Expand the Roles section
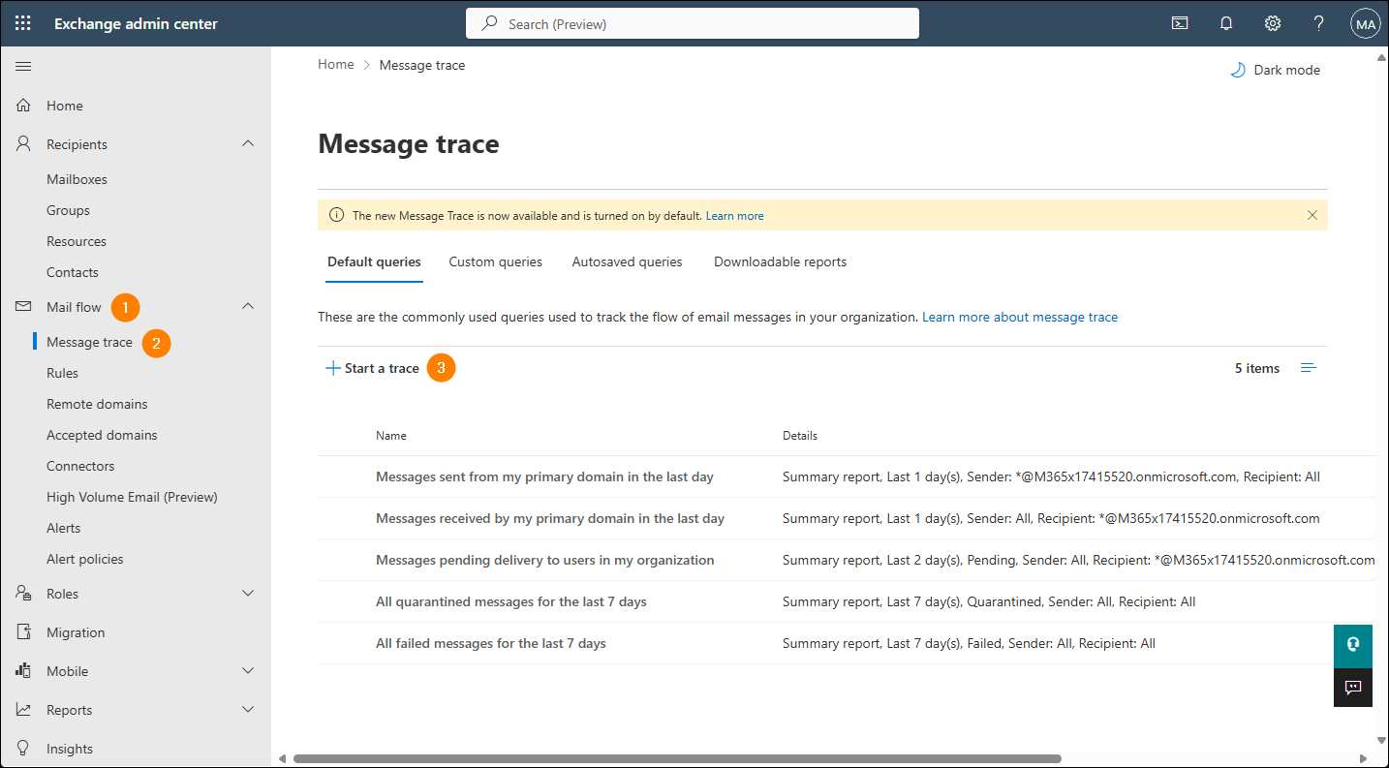 click(248, 593)
